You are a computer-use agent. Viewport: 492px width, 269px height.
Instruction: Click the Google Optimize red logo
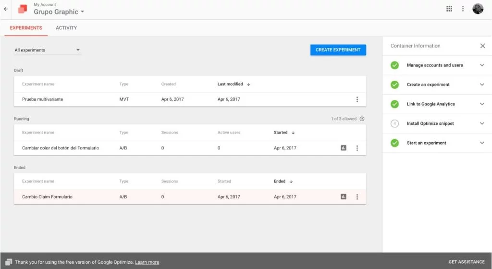tap(23, 9)
